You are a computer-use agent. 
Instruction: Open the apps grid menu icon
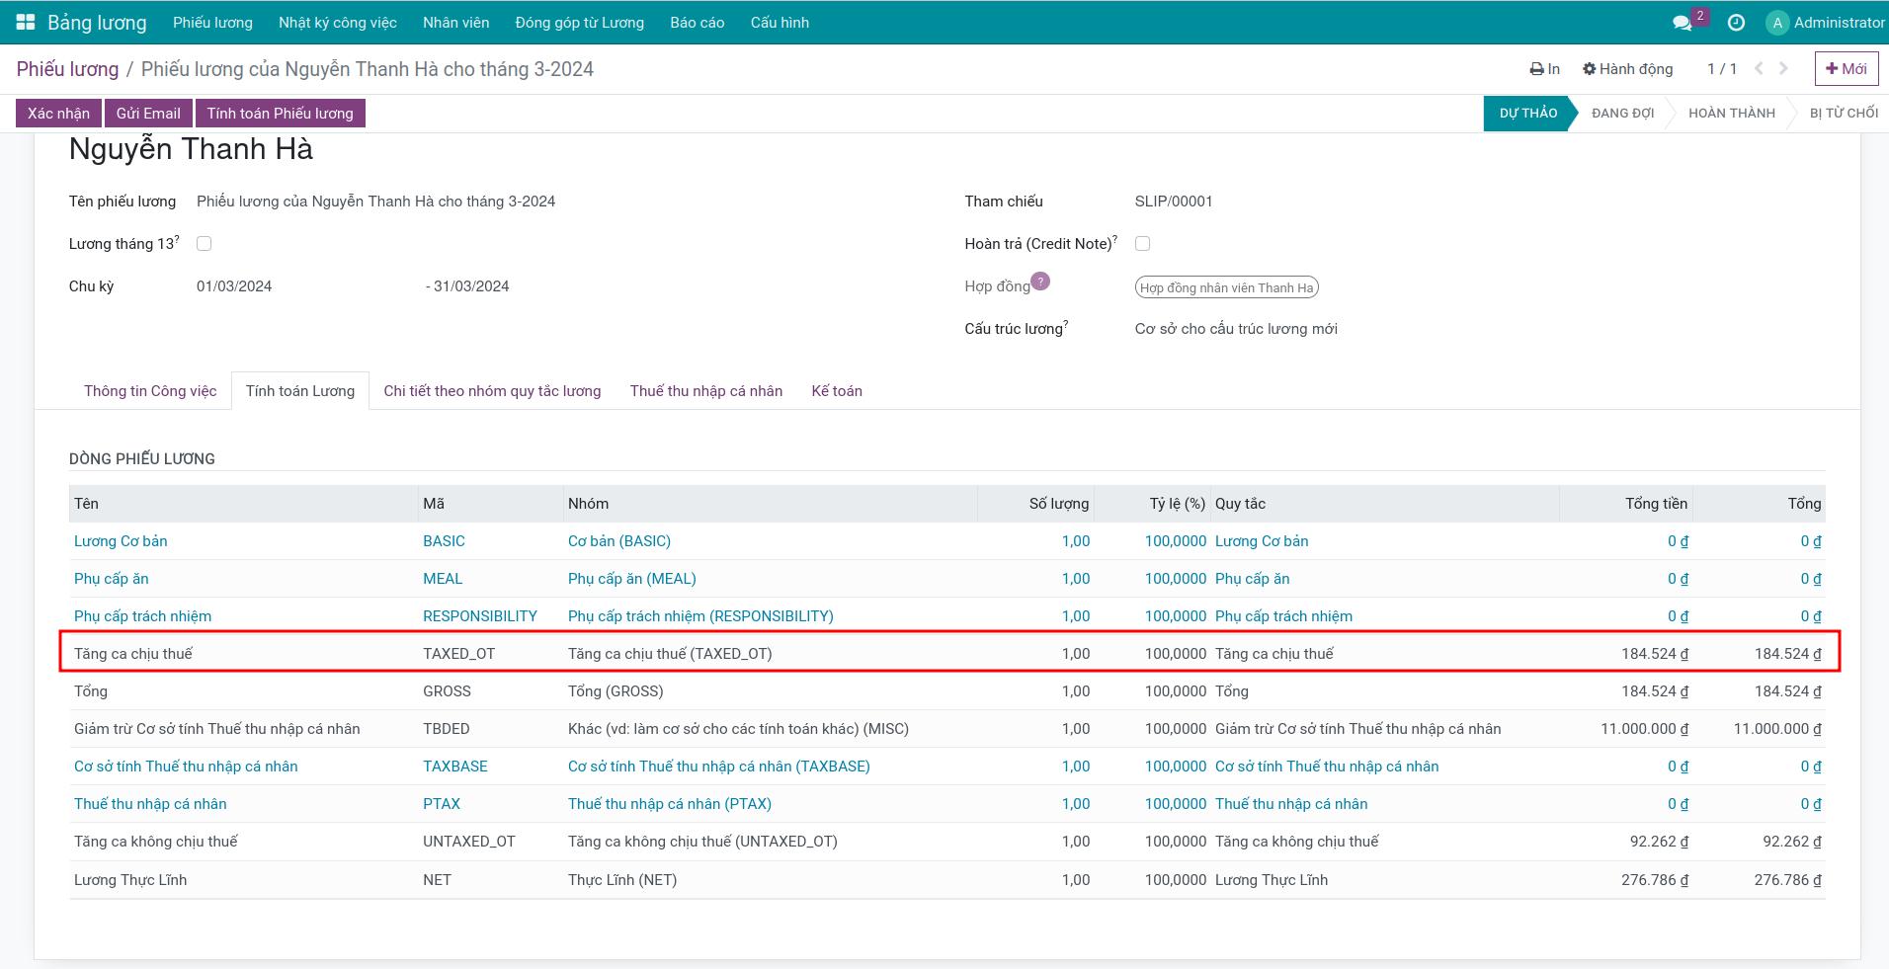(26, 22)
